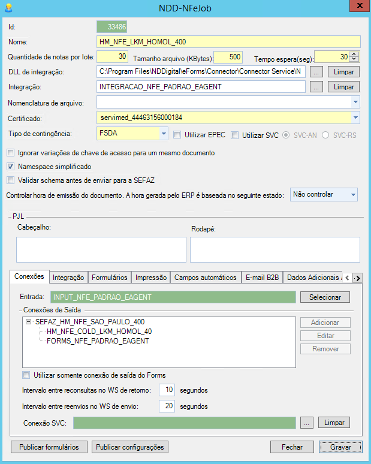Clear the DLL de integração field
The image size is (371, 464).
click(343, 72)
